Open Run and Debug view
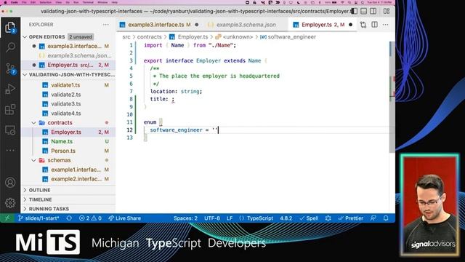The width and height of the screenshot is (465, 262). point(10,89)
